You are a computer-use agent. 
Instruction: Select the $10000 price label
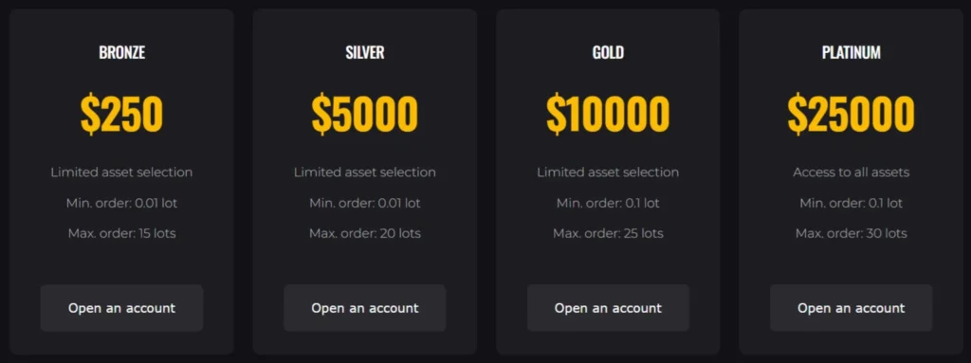click(608, 114)
